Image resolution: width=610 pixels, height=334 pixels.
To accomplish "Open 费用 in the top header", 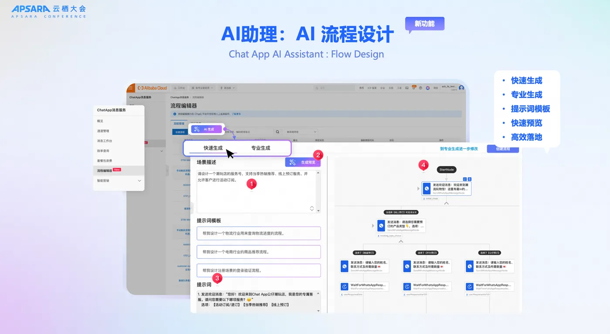I will (x=361, y=88).
